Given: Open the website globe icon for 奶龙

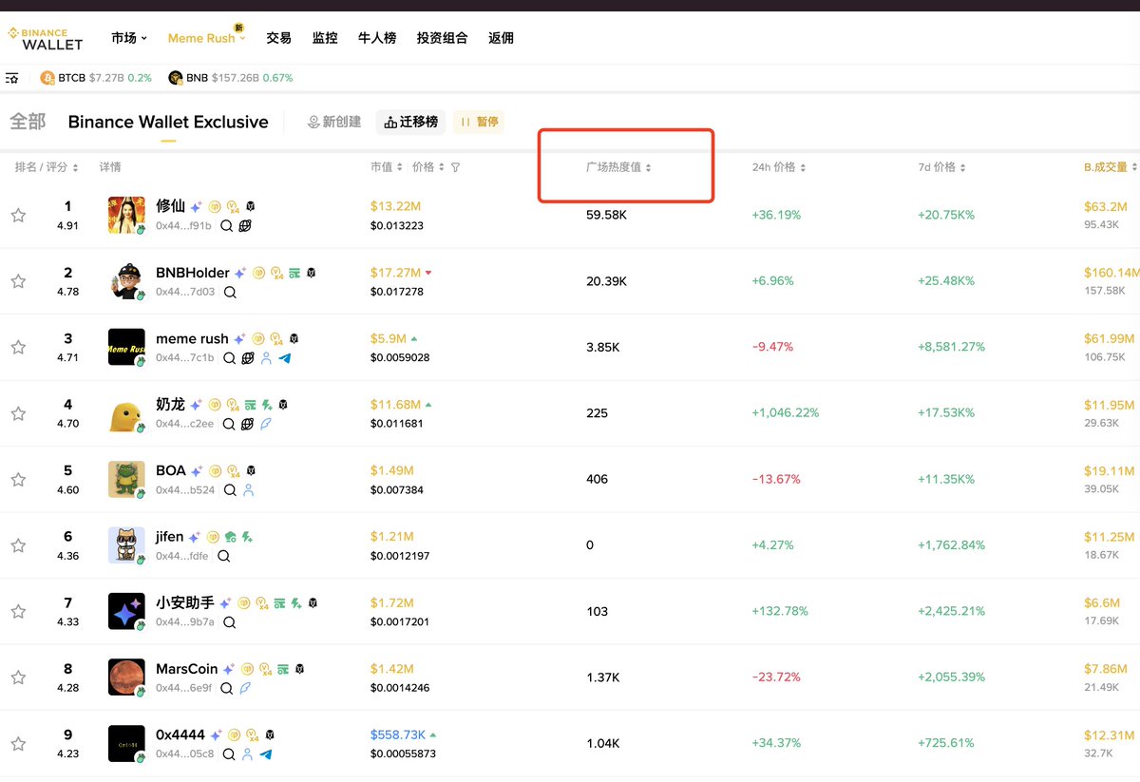Looking at the screenshot, I should tap(247, 424).
